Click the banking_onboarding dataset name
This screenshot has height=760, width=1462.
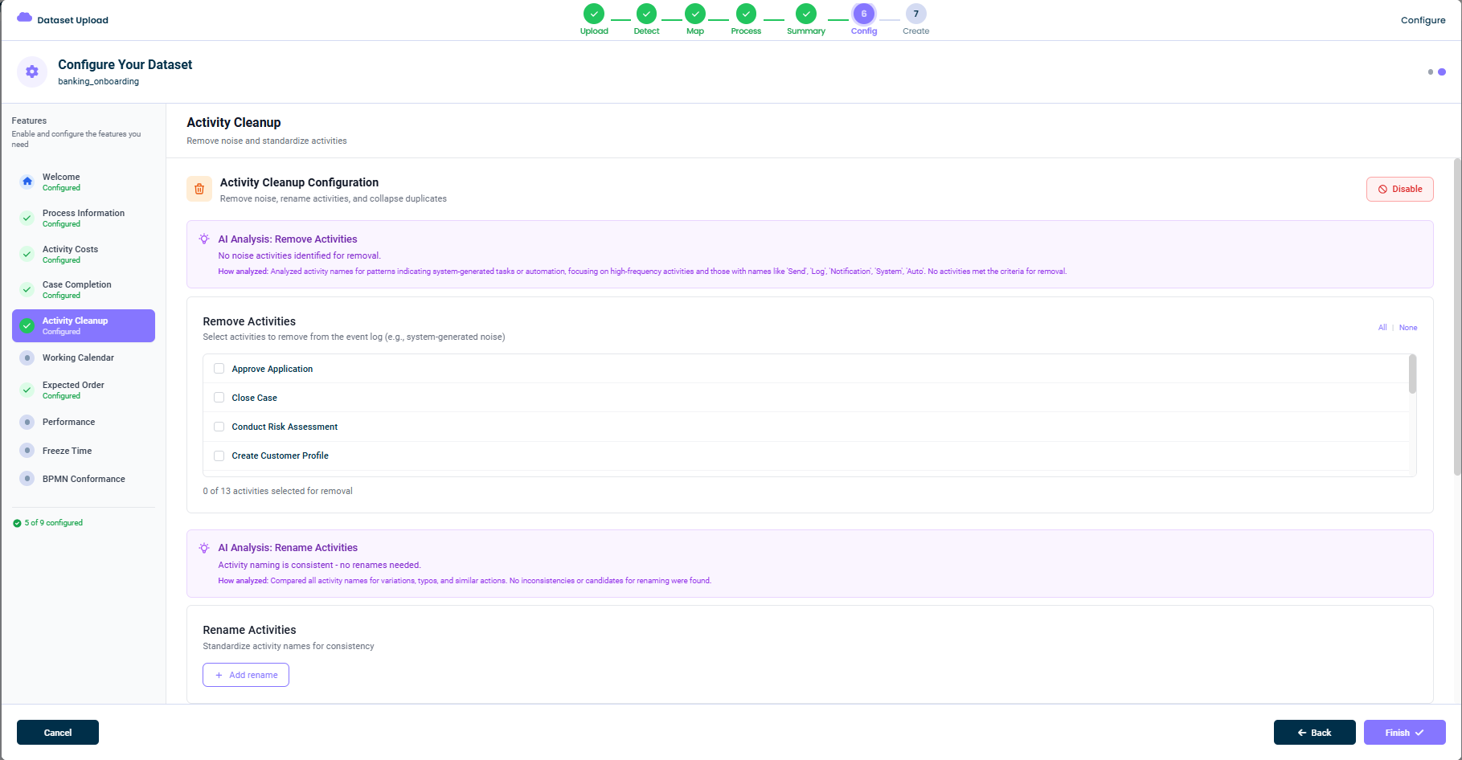[98, 81]
